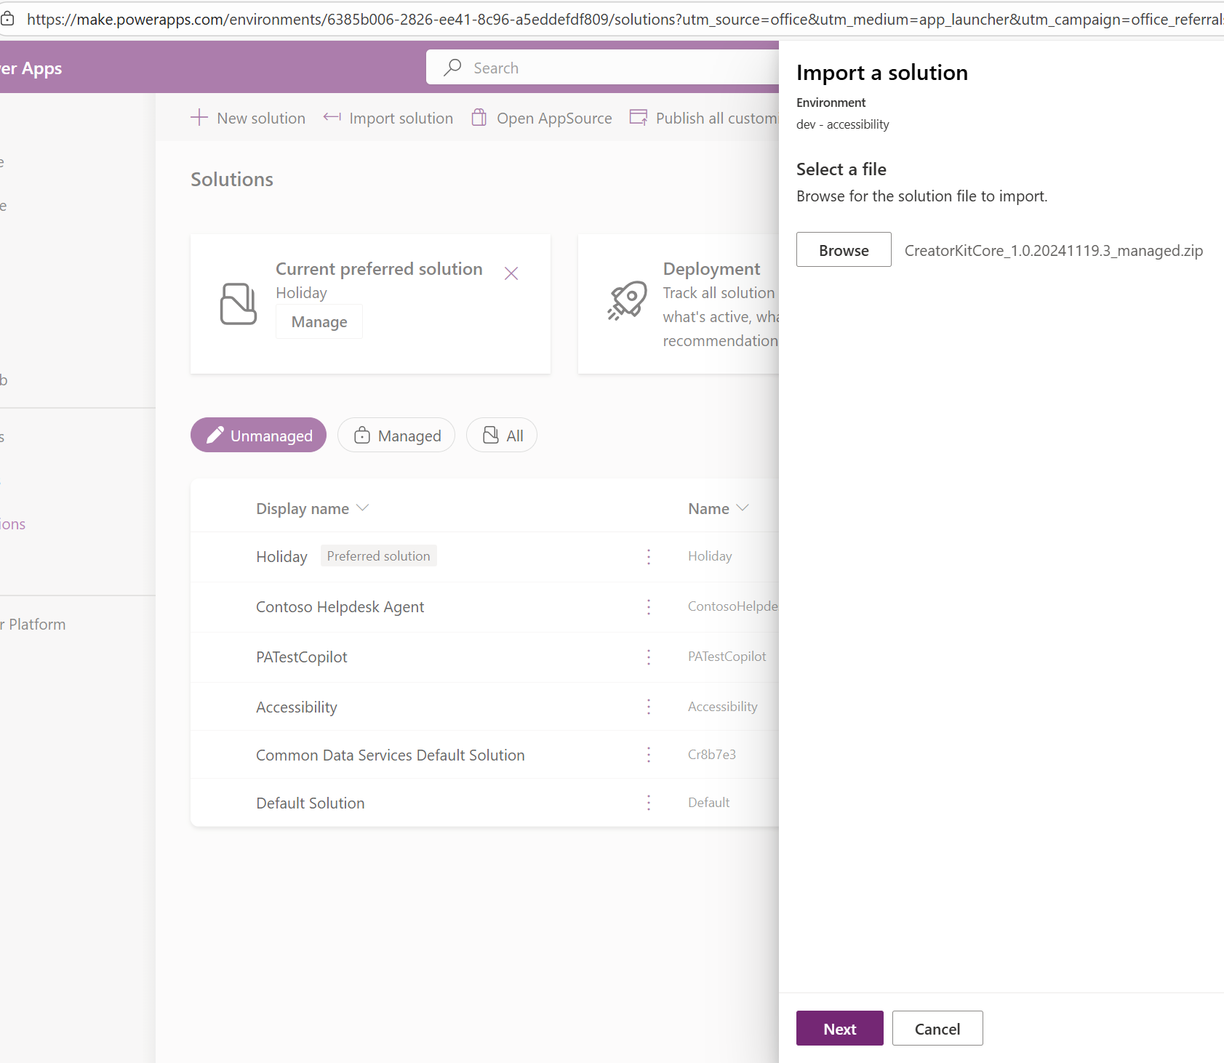
Task: Select the All solutions filter pill
Action: [501, 435]
